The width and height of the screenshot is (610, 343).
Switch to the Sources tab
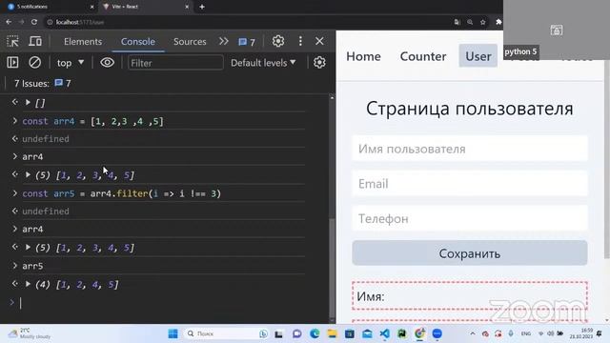pos(190,42)
